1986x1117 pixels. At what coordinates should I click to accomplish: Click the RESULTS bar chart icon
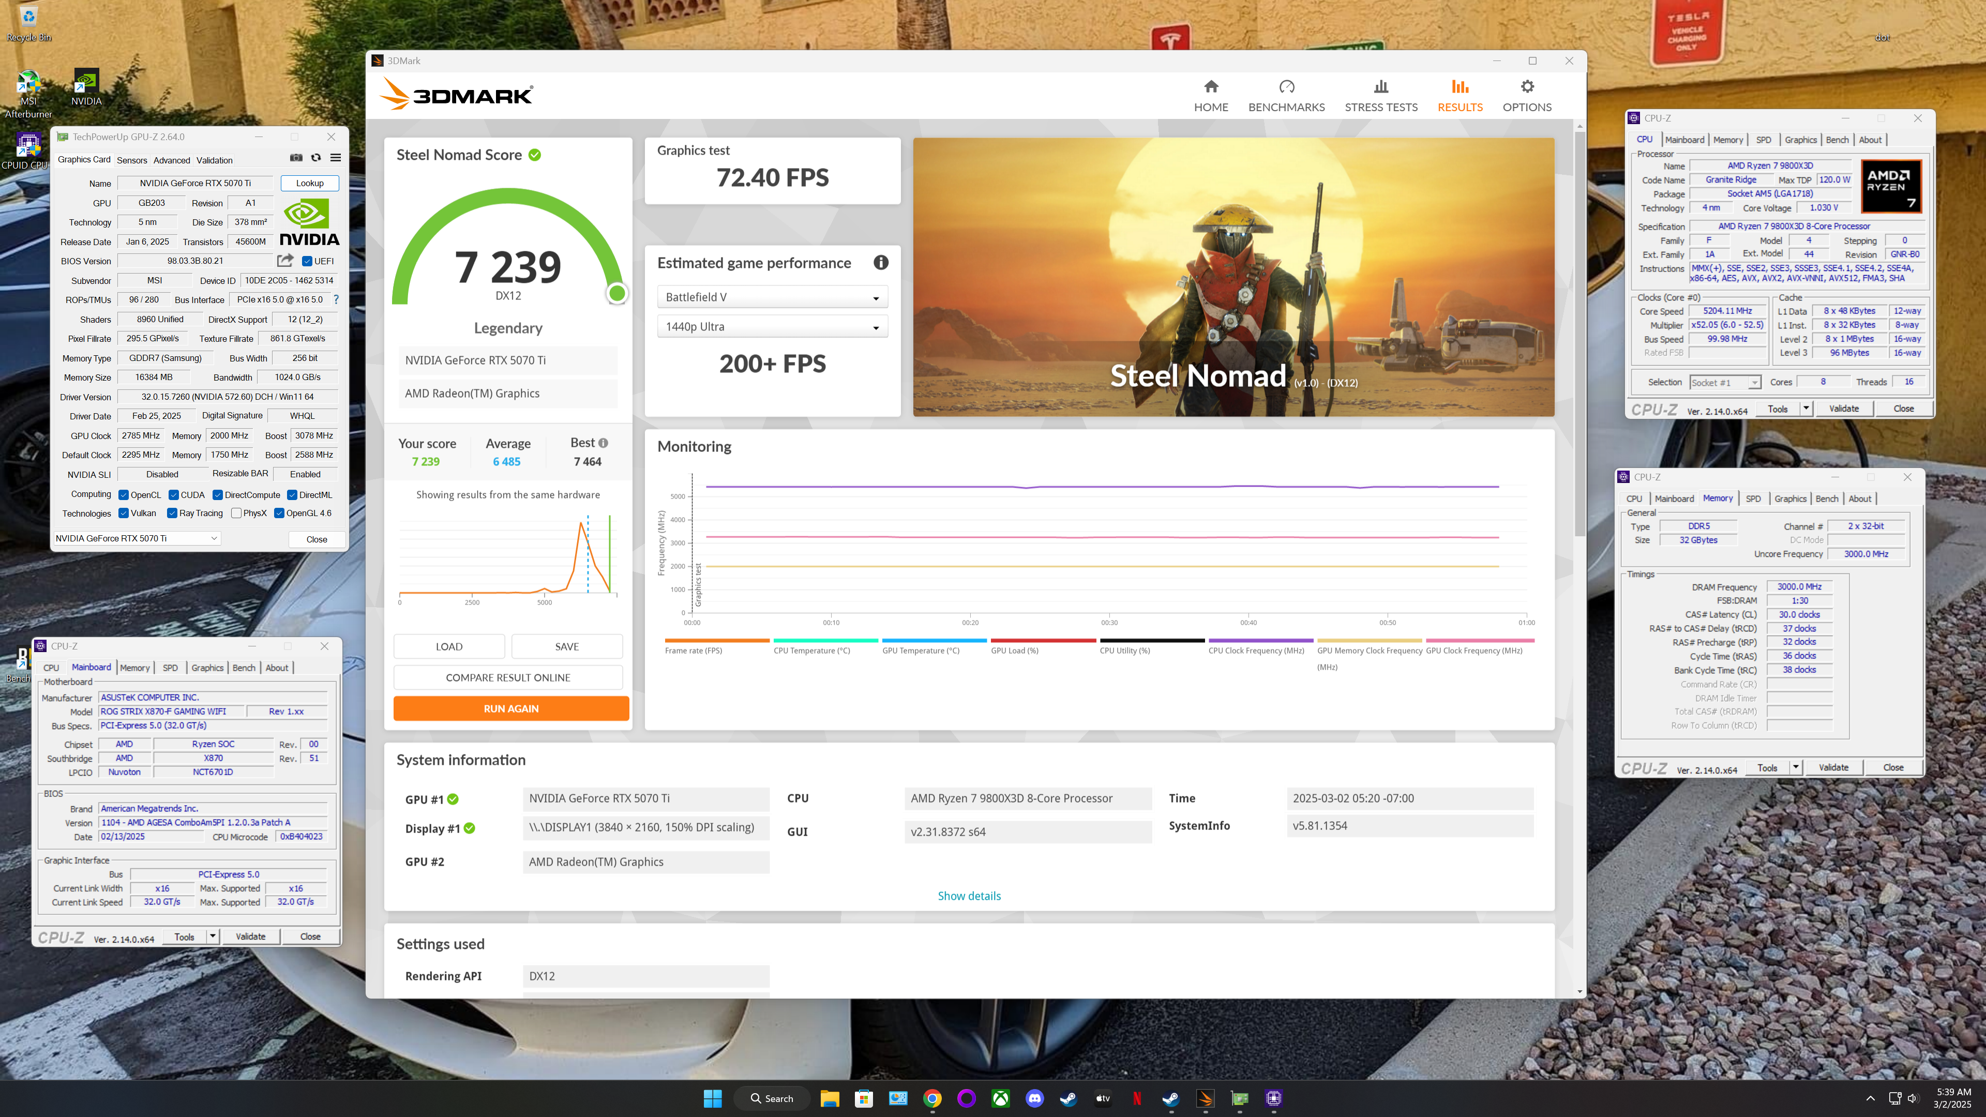pos(1460,86)
